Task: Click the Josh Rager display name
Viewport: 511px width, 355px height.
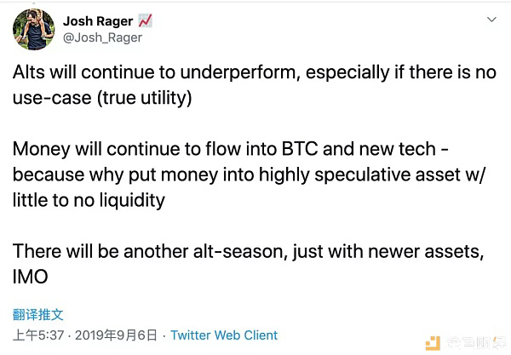Action: pos(98,21)
